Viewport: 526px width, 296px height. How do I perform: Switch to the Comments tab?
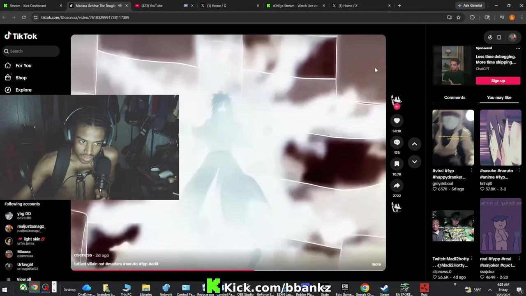454,97
